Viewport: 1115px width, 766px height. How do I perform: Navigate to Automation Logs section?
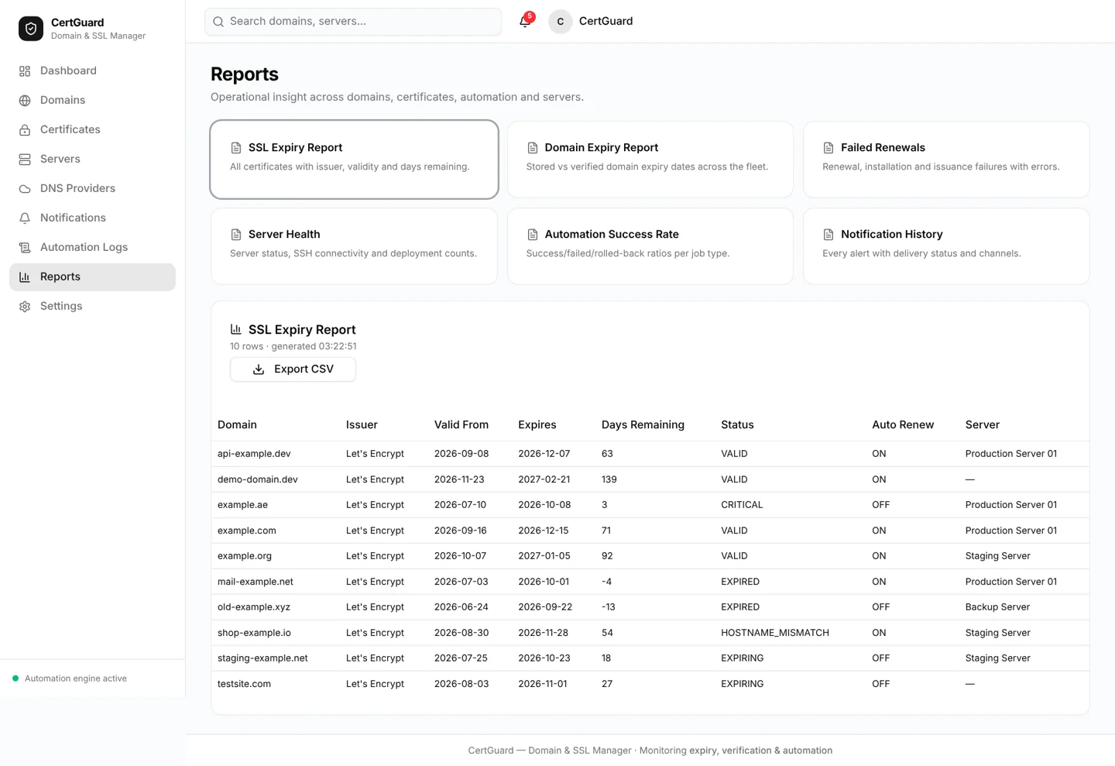[x=92, y=248]
